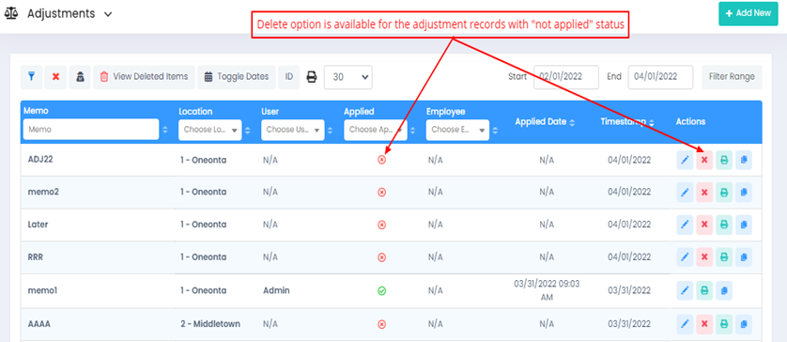This screenshot has width=787, height=342.
Task: Click the Start date field
Action: tap(565, 77)
